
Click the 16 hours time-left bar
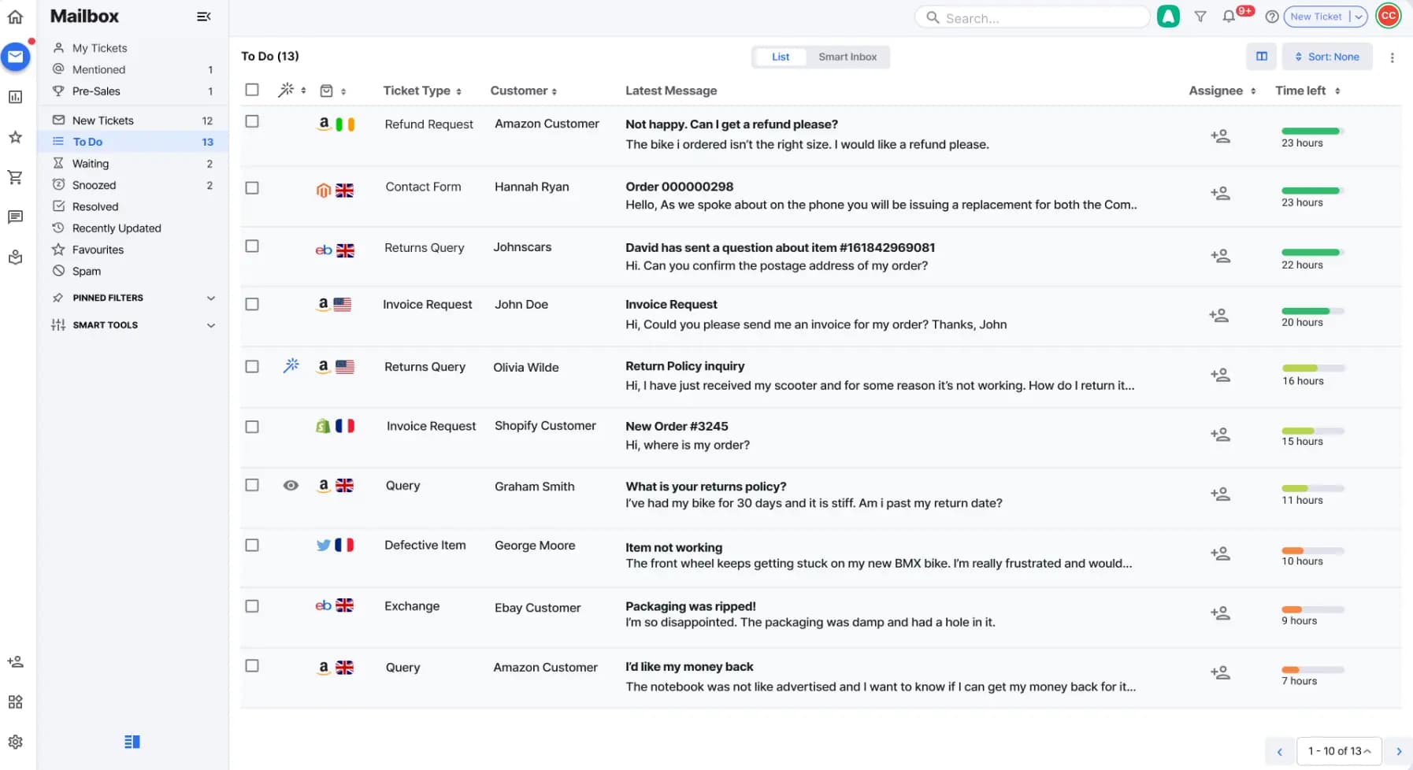[x=1313, y=368]
